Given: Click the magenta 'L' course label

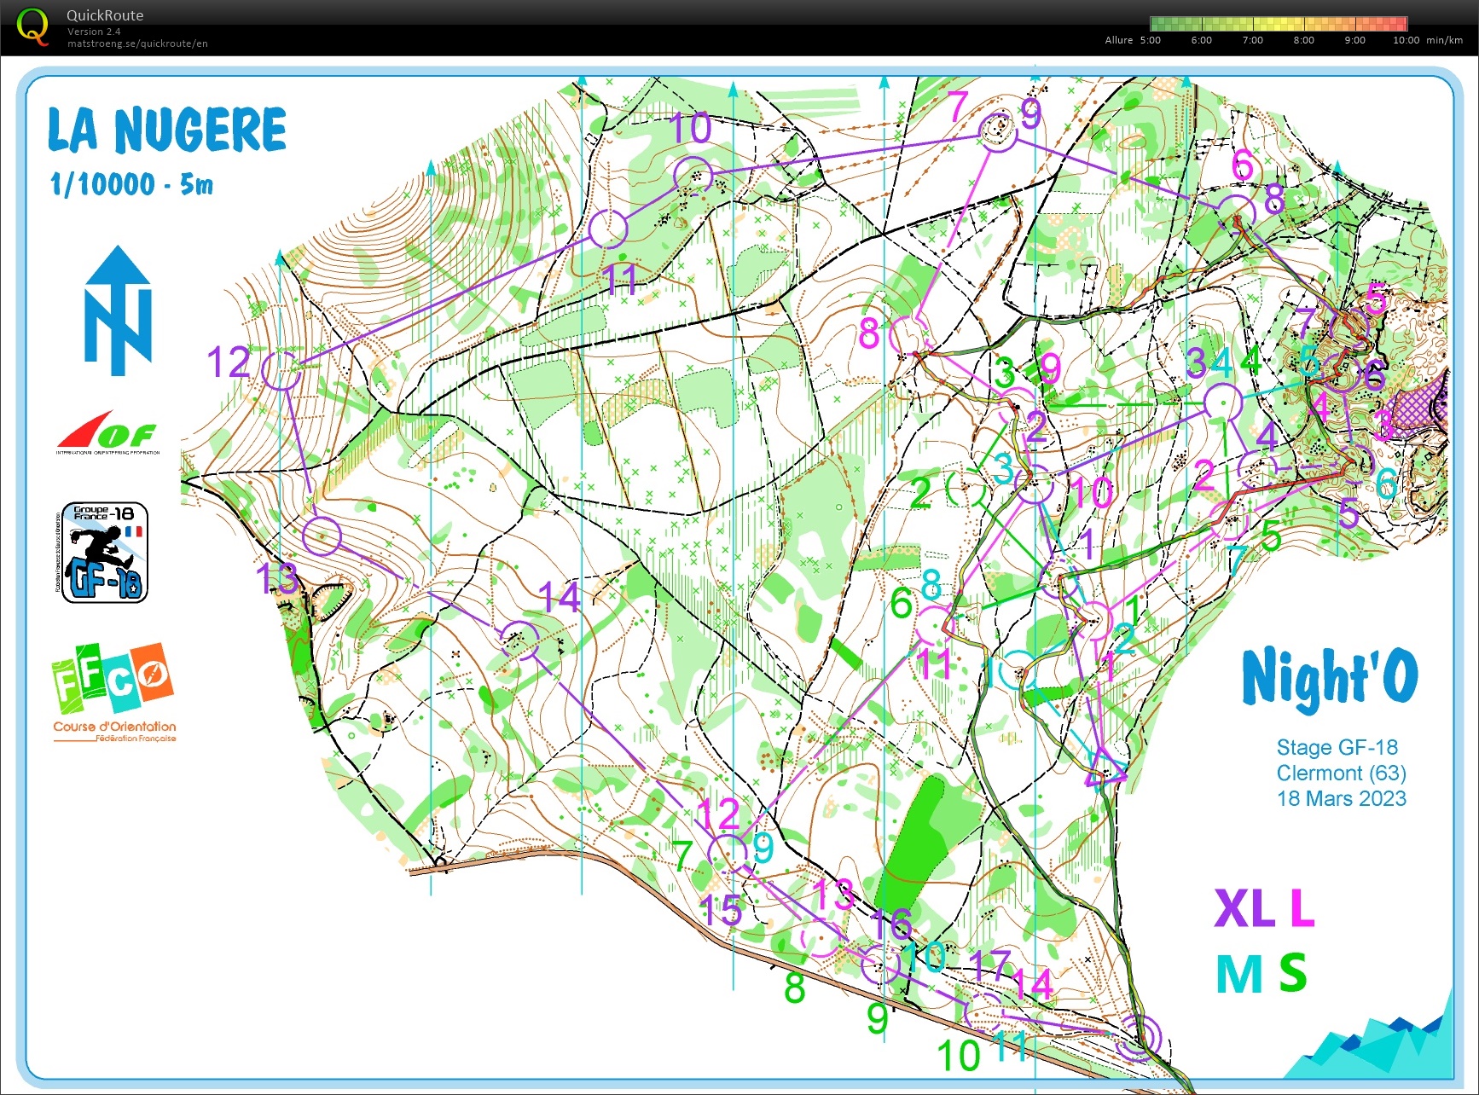Looking at the screenshot, I should pyautogui.click(x=1302, y=908).
